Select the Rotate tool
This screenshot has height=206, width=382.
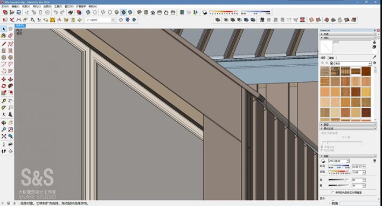coord(4,86)
